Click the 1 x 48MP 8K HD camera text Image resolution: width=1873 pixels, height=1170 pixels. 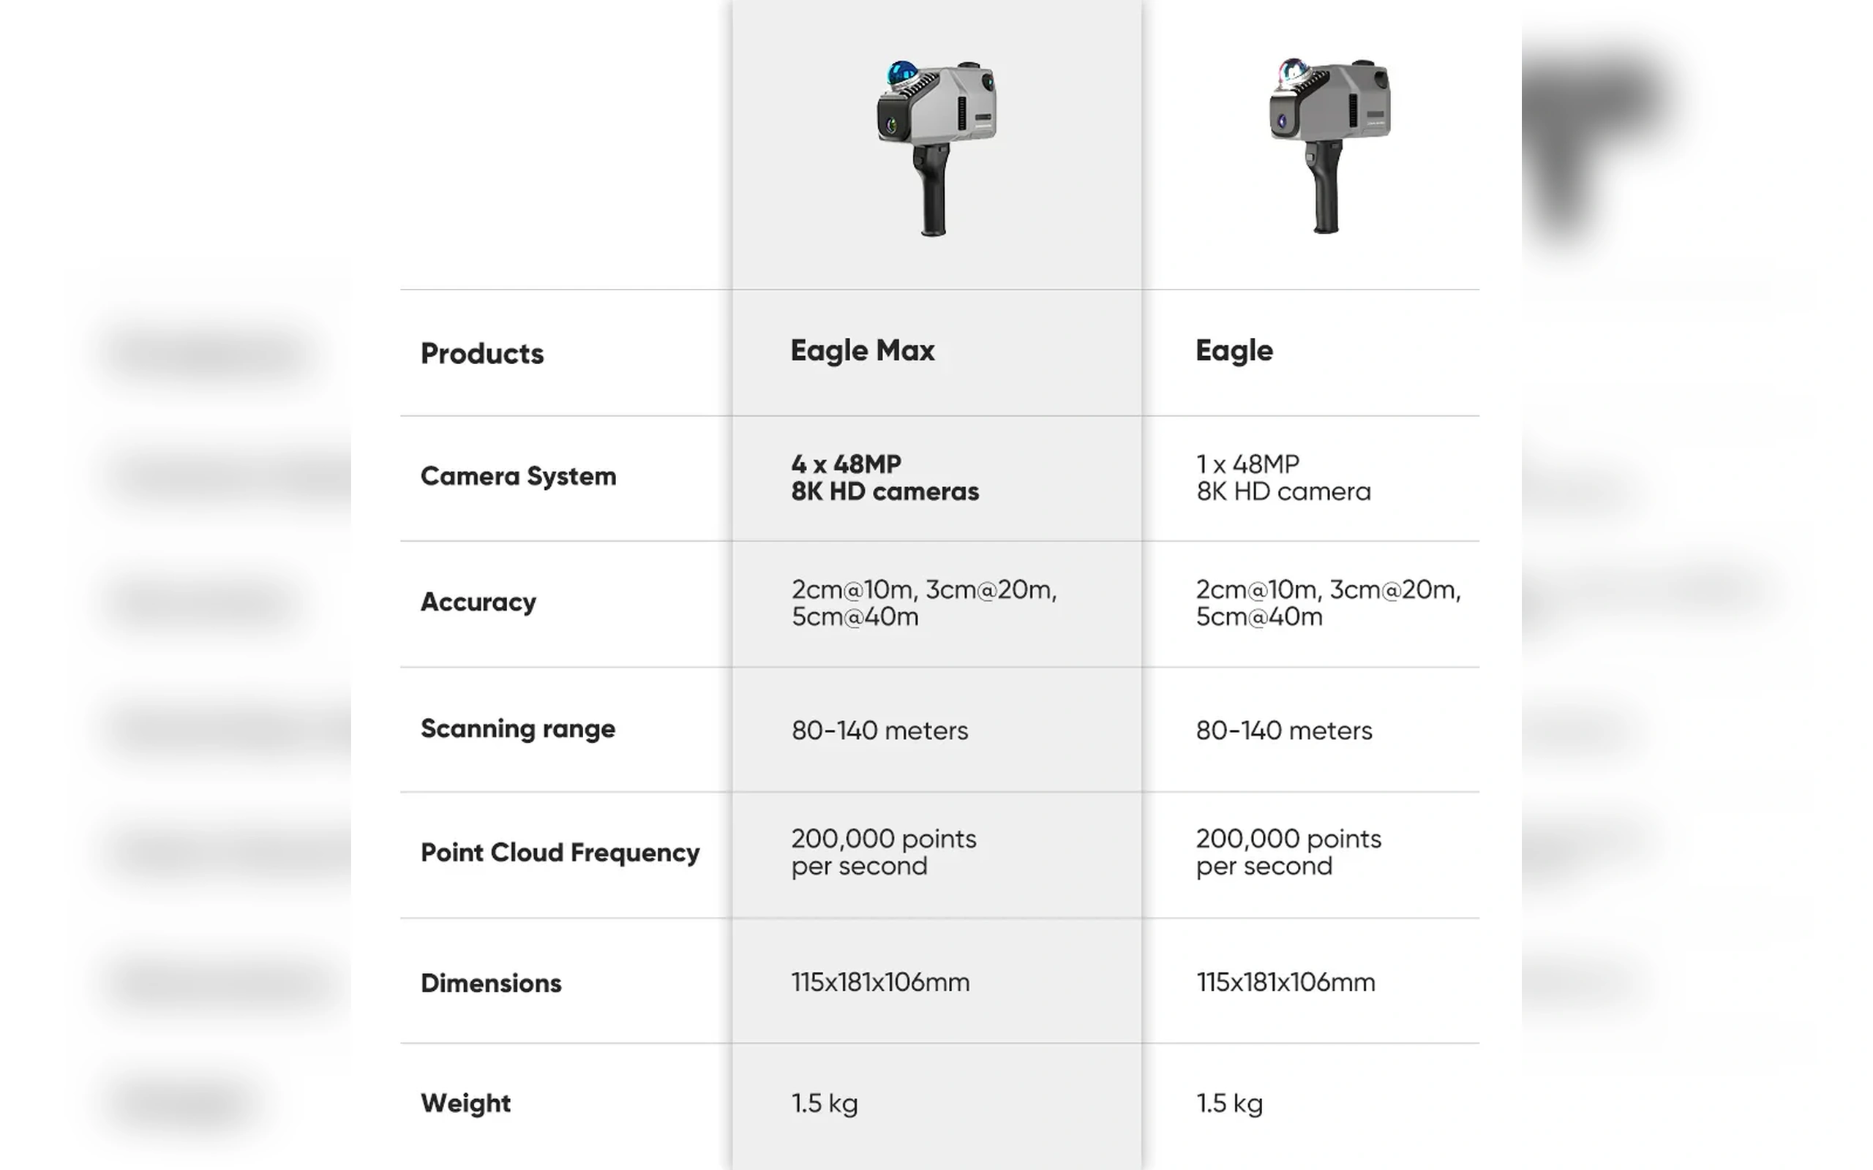point(1283,478)
